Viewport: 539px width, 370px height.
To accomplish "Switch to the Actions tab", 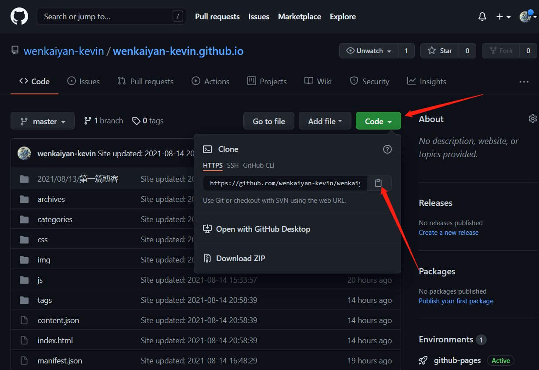I will tap(210, 82).
